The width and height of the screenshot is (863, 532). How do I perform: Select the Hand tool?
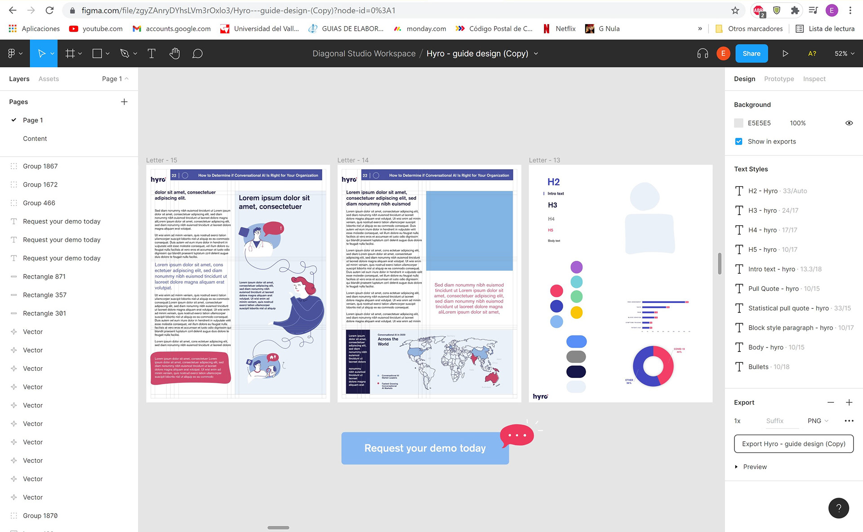tap(174, 53)
